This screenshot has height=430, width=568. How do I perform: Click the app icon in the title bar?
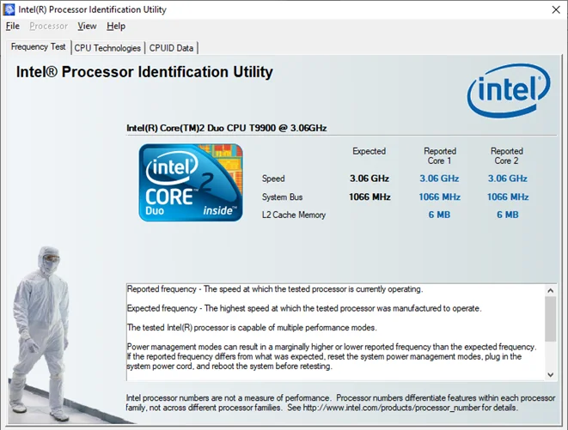[9, 9]
